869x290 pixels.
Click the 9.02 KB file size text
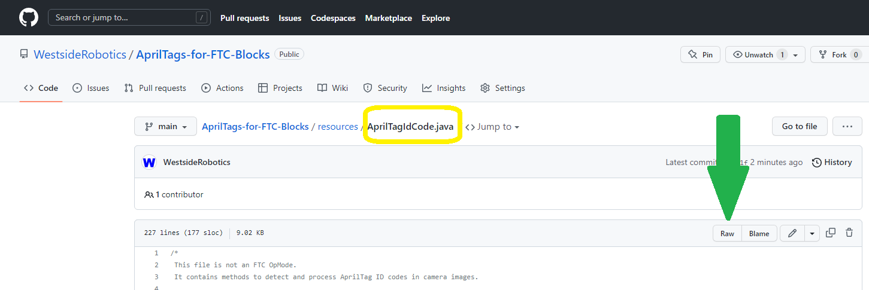click(x=250, y=233)
